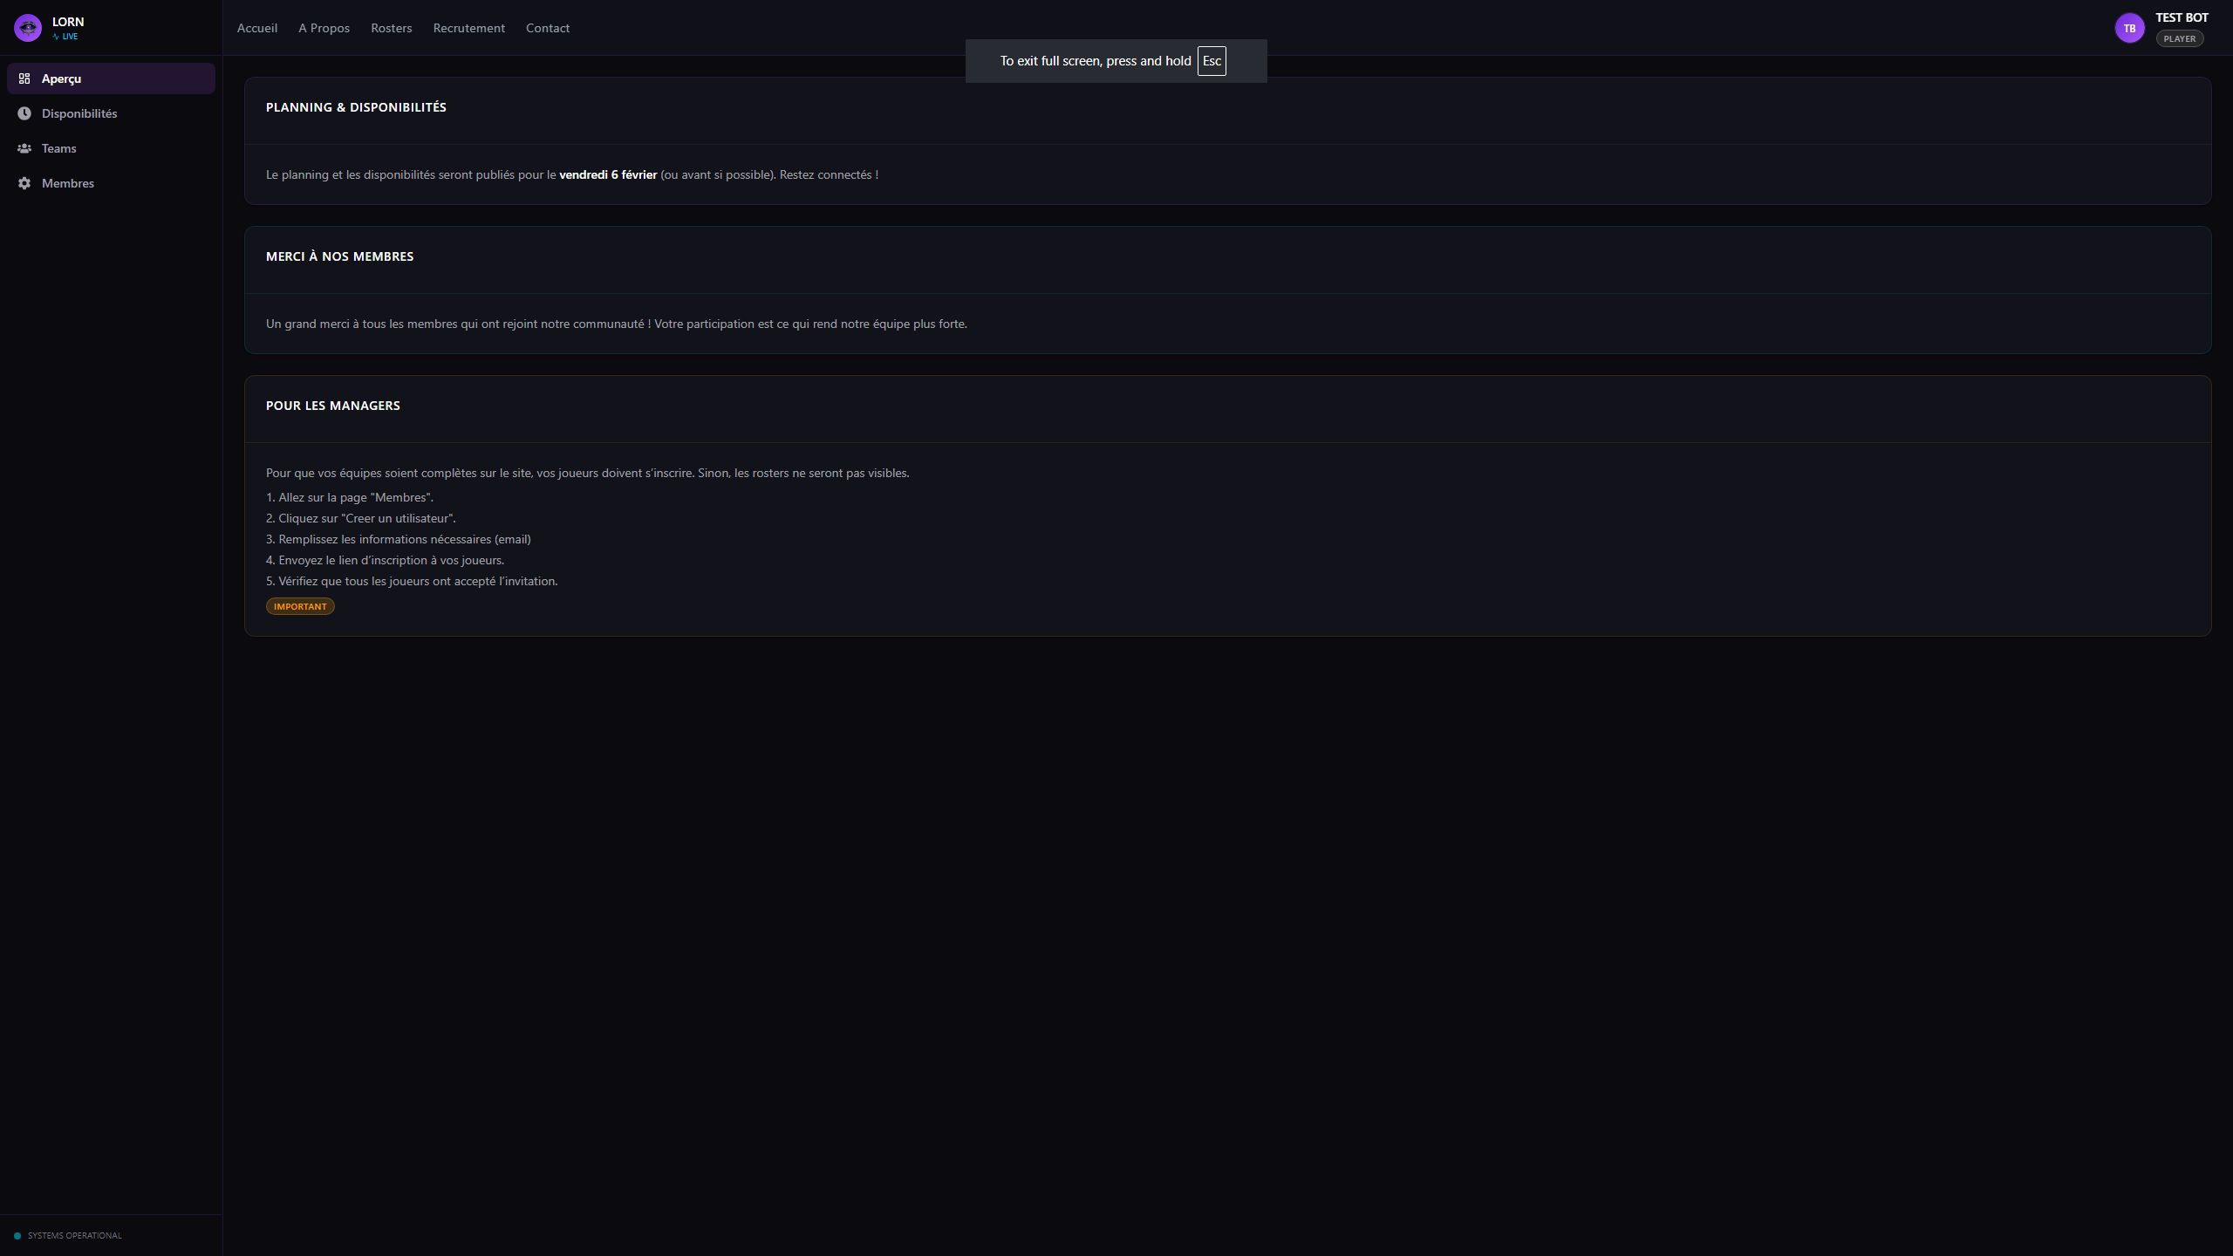The image size is (2233, 1256).
Task: Select Teams in the sidebar
Action: click(x=58, y=148)
